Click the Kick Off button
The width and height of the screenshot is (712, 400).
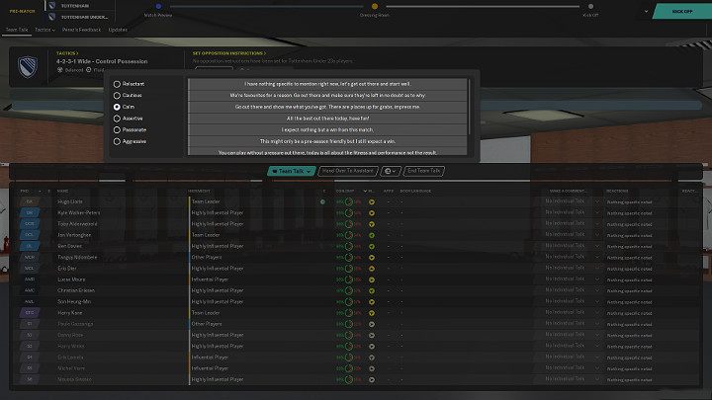pyautogui.click(x=682, y=11)
